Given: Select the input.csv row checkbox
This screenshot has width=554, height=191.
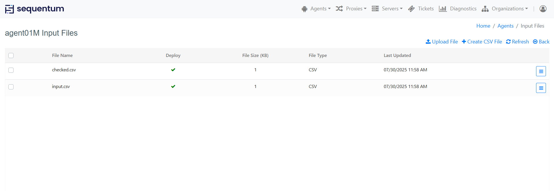Looking at the screenshot, I should [11, 87].
